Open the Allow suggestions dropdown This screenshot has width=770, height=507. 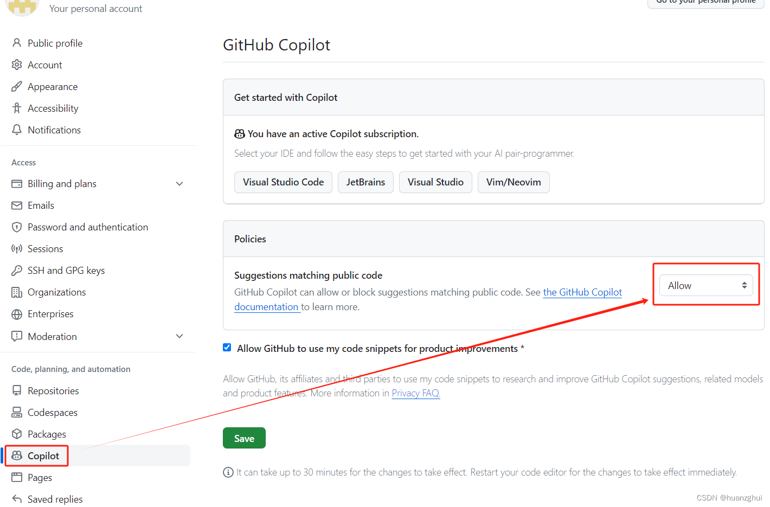[x=706, y=285]
